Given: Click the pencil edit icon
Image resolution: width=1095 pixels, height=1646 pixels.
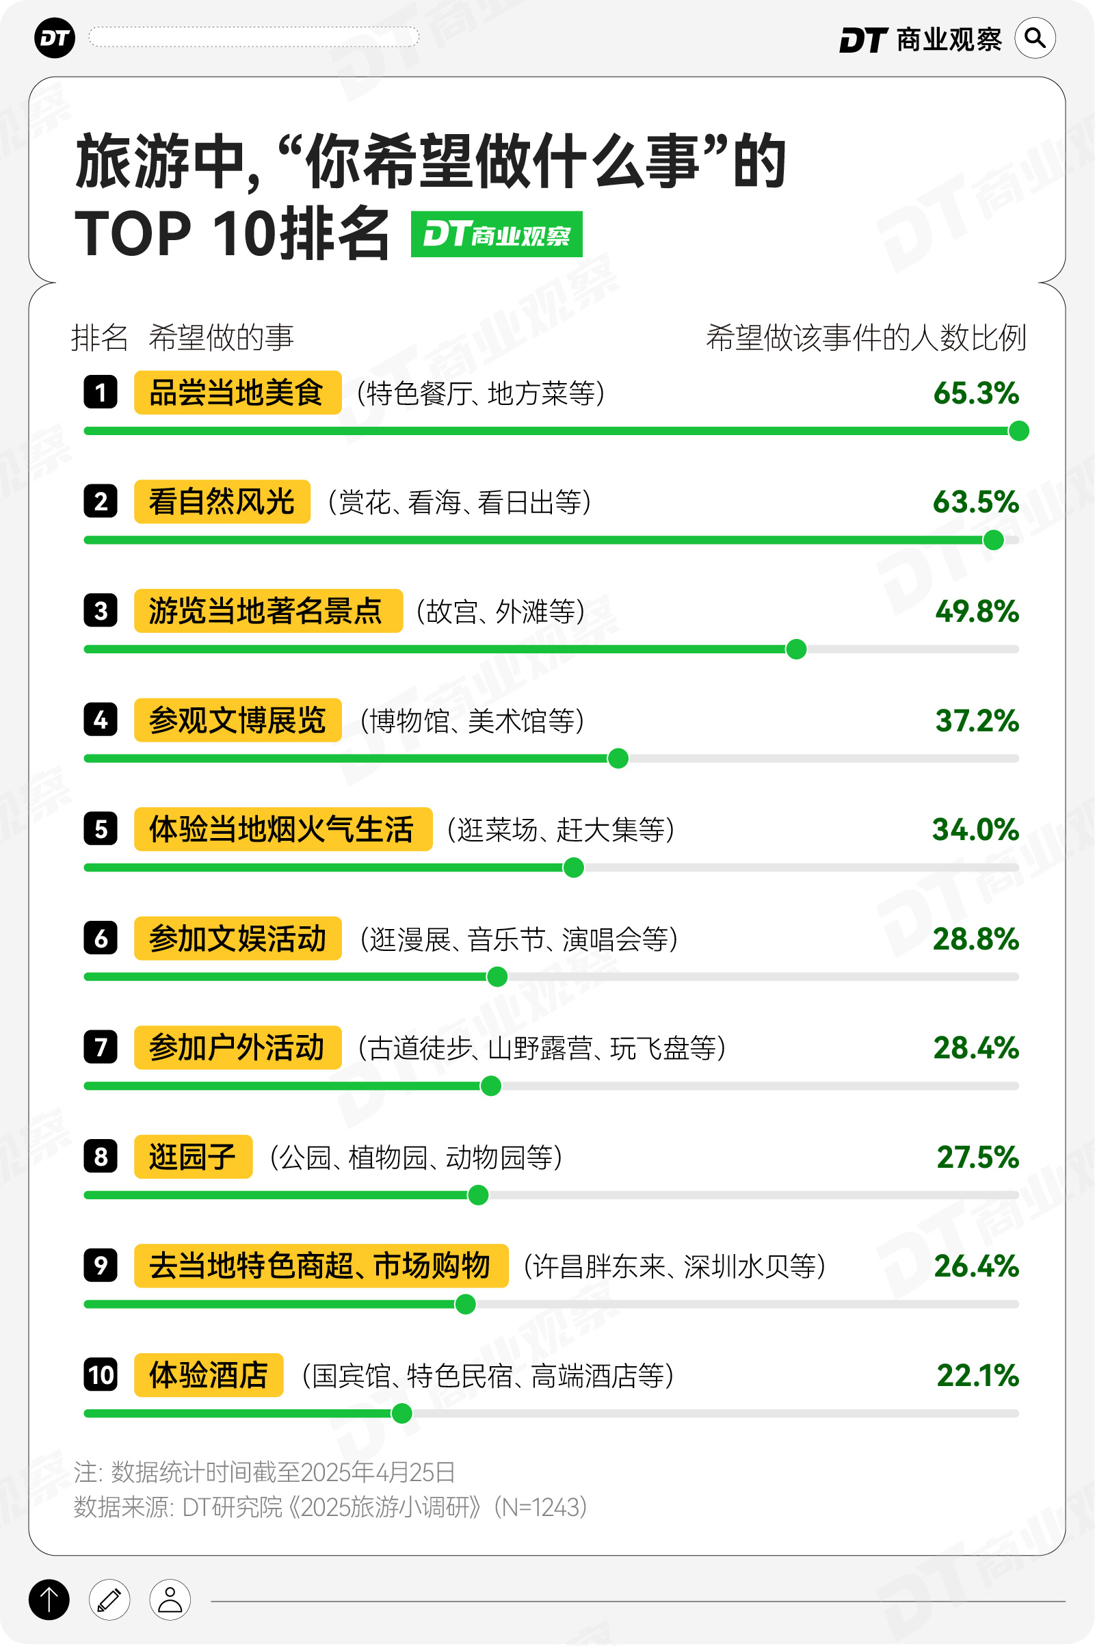Looking at the screenshot, I should click(x=109, y=1599).
